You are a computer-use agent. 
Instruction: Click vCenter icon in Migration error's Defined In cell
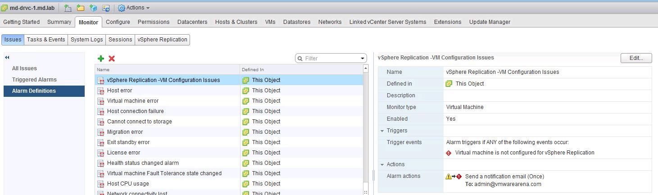[245, 132]
